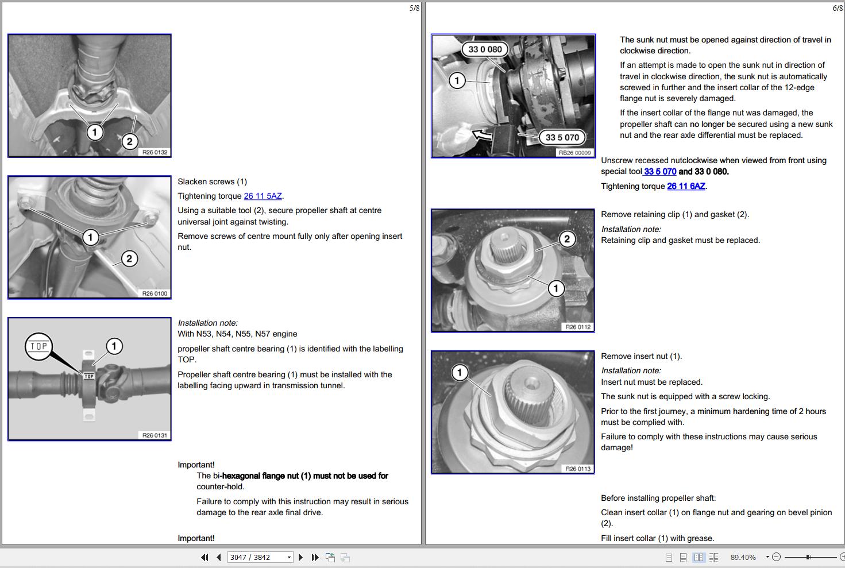Select single page view layout
The image size is (845, 568).
[669, 557]
